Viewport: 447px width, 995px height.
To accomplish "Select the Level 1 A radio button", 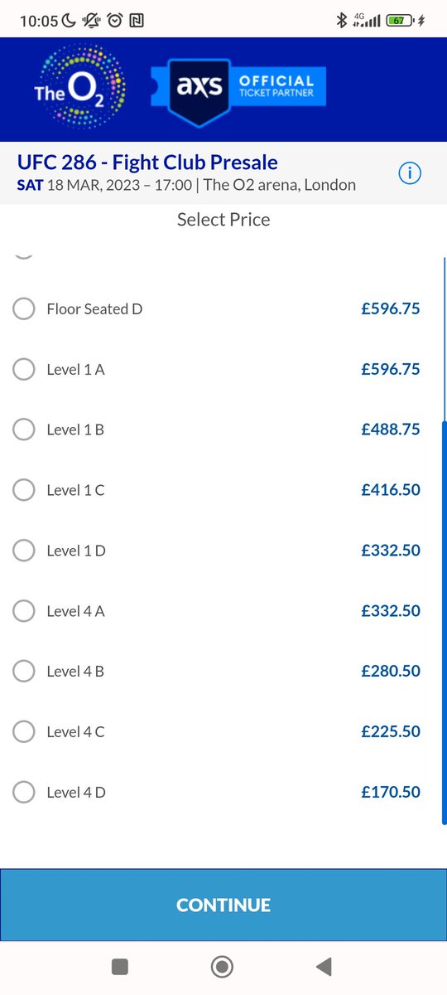I will coord(24,369).
